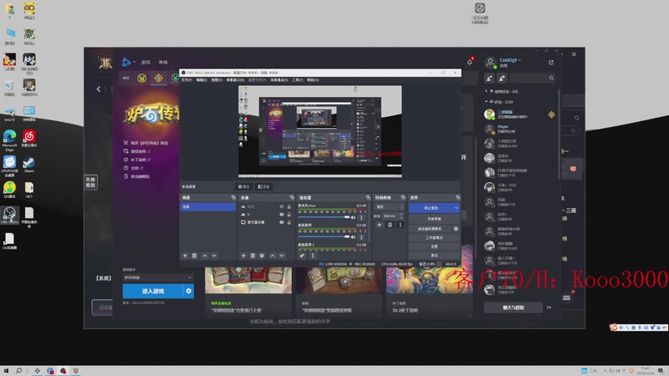The height and width of the screenshot is (376, 669).
Task: Toggle lock on the first source
Action: click(289, 206)
